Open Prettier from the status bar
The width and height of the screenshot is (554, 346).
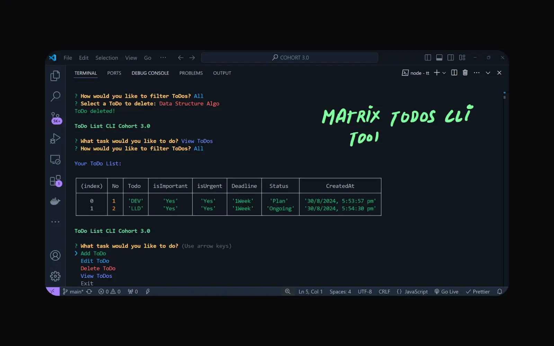(478, 291)
